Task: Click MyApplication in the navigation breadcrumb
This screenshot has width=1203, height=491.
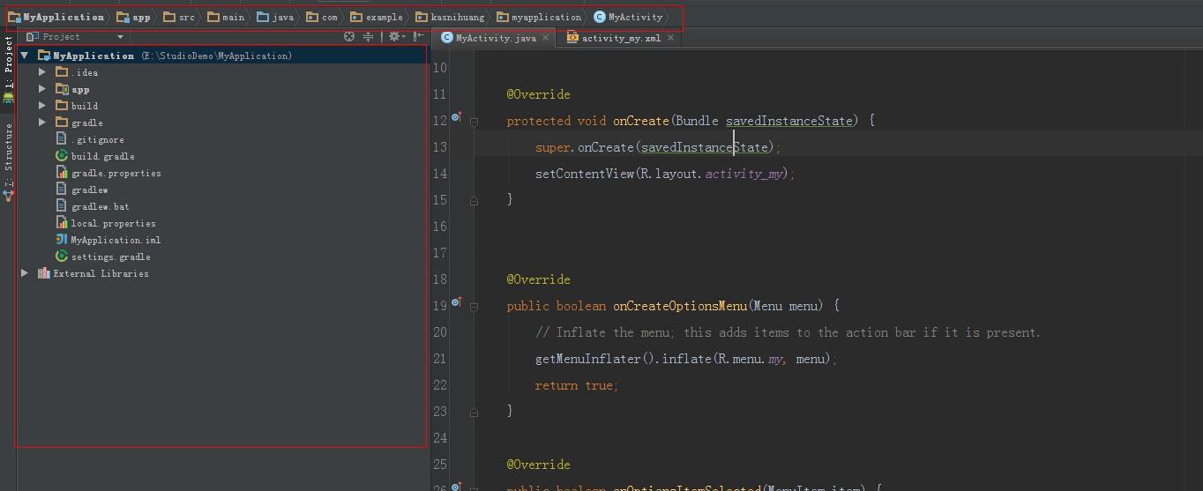Action: [56, 17]
